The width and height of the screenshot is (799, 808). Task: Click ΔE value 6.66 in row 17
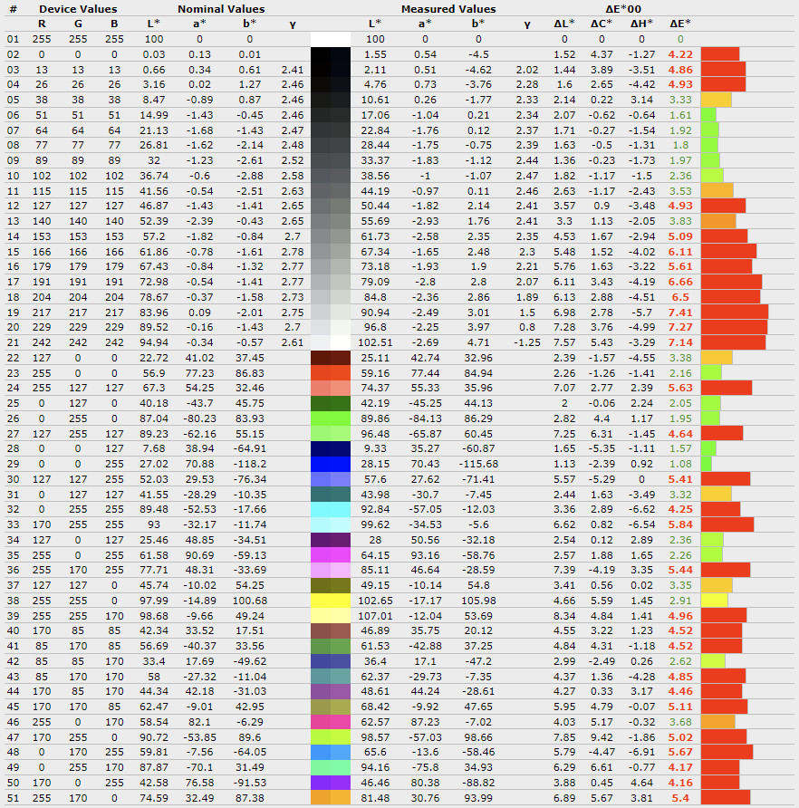[680, 282]
